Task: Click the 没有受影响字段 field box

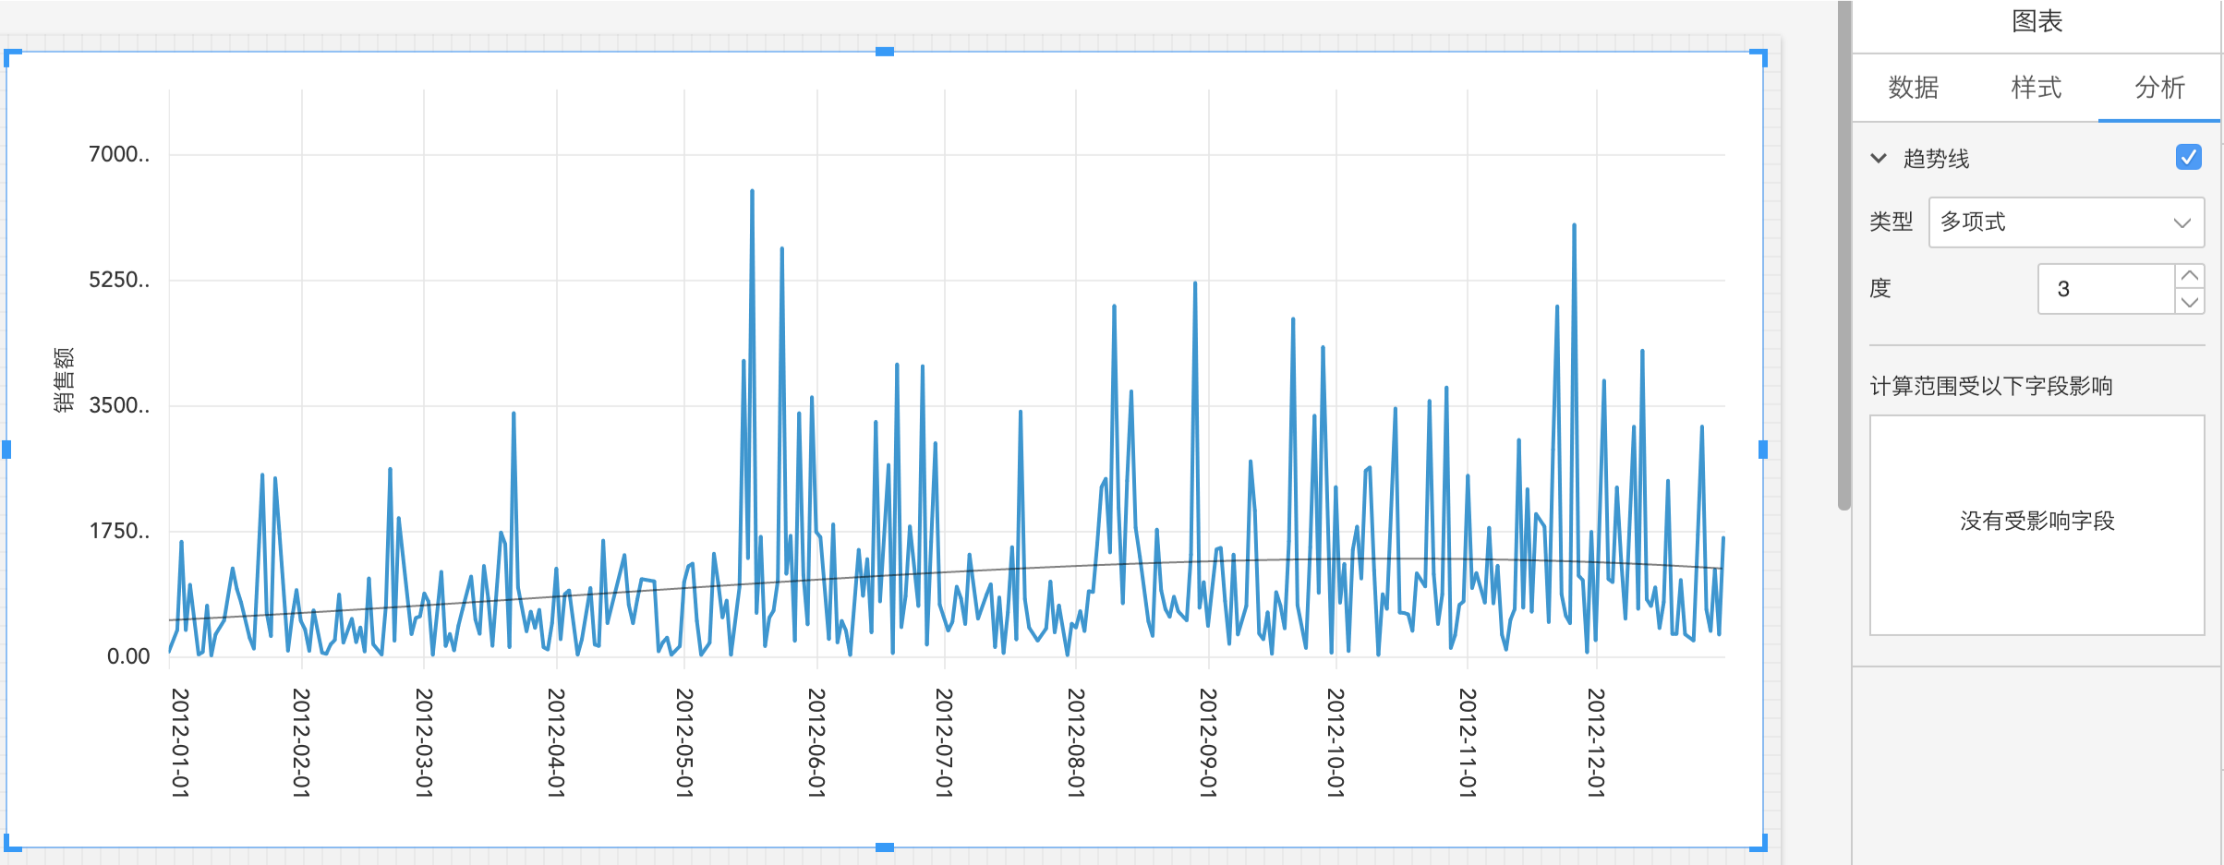Action: pos(2037,523)
